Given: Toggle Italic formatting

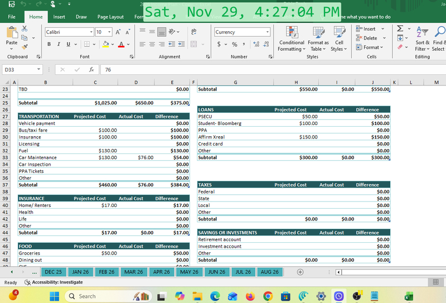Looking at the screenshot, I should (59, 44).
